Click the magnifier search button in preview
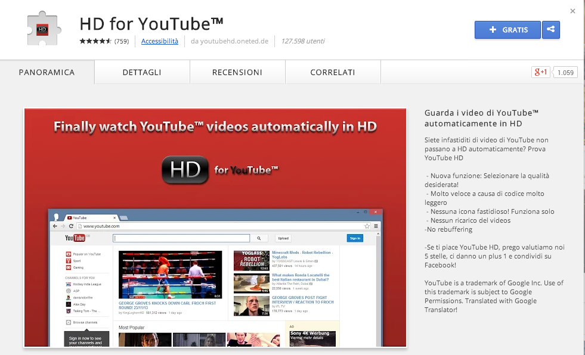Image resolution: width=585 pixels, height=355 pixels. tap(259, 238)
